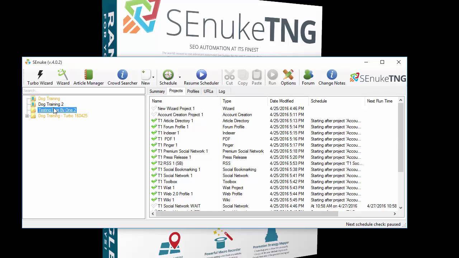Click the SEnuke window title icon
The height and width of the screenshot is (258, 459).
[x=28, y=62]
